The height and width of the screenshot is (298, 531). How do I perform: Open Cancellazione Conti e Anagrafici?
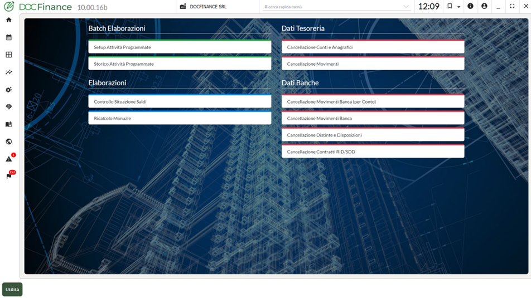(373, 47)
